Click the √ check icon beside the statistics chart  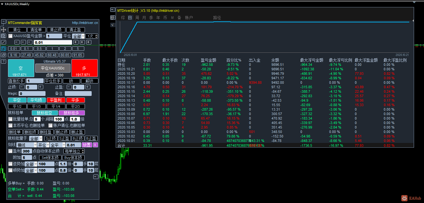point(112,25)
